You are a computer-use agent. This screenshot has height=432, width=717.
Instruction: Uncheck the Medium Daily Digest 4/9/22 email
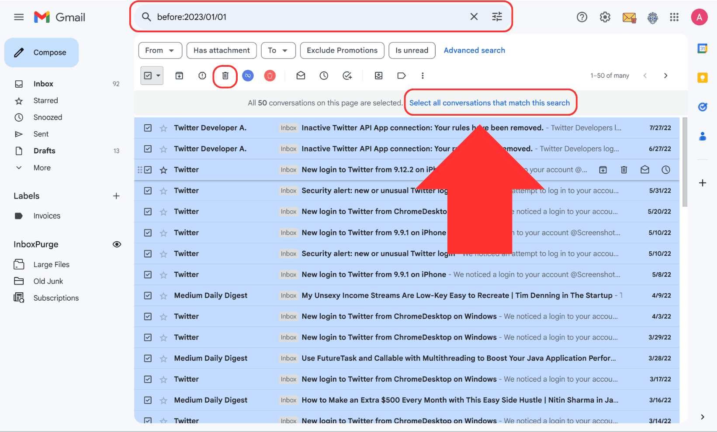[148, 295]
